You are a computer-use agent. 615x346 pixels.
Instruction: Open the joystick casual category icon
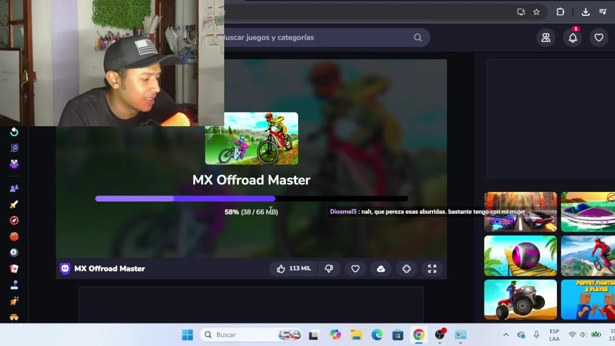[14, 285]
